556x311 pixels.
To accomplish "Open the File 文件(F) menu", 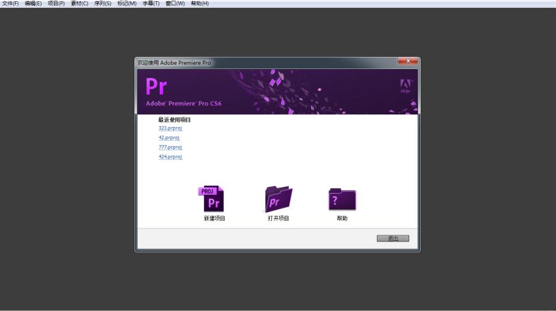I will tap(10, 4).
